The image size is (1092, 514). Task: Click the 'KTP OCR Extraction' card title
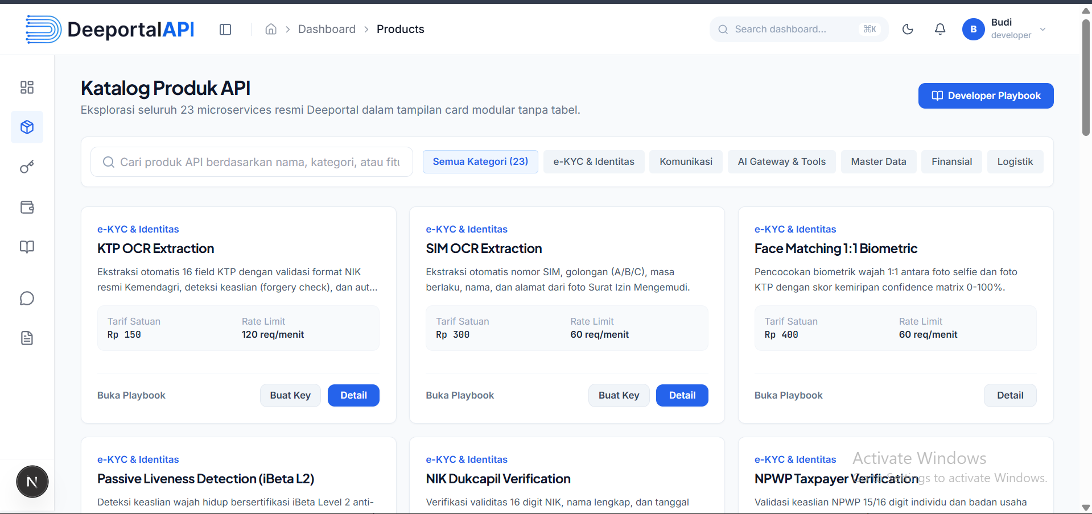155,248
